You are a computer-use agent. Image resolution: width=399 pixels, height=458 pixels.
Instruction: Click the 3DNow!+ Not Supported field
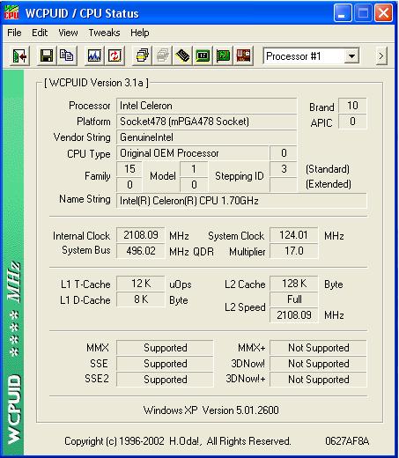coord(318,380)
